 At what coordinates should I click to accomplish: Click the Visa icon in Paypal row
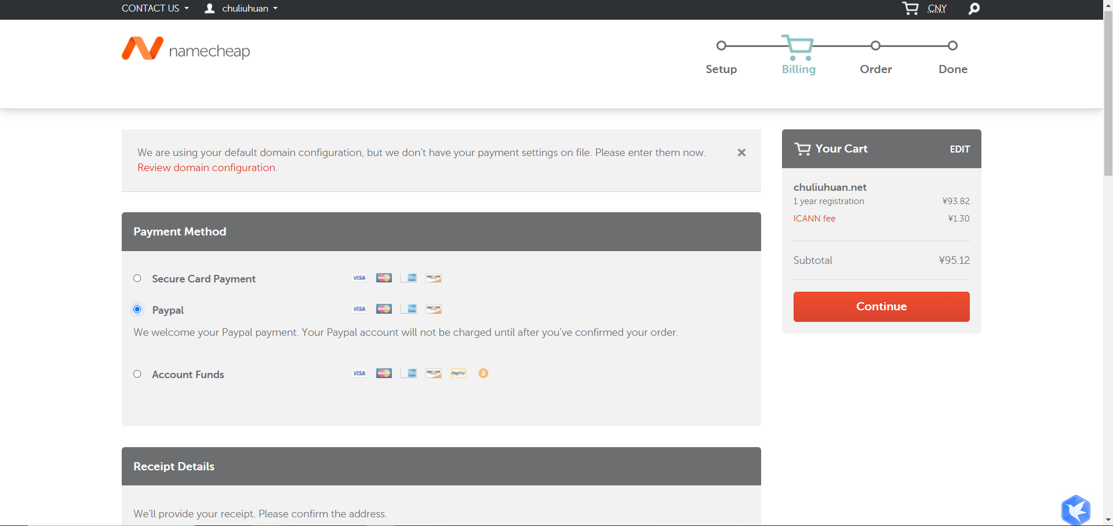coord(359,309)
